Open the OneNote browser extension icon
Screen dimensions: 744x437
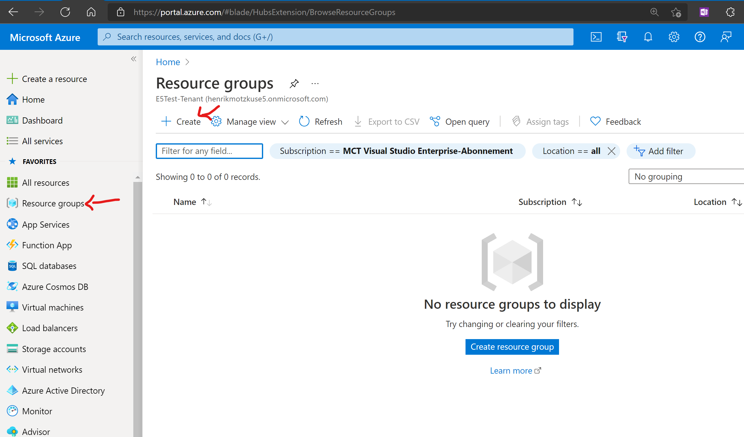(704, 12)
